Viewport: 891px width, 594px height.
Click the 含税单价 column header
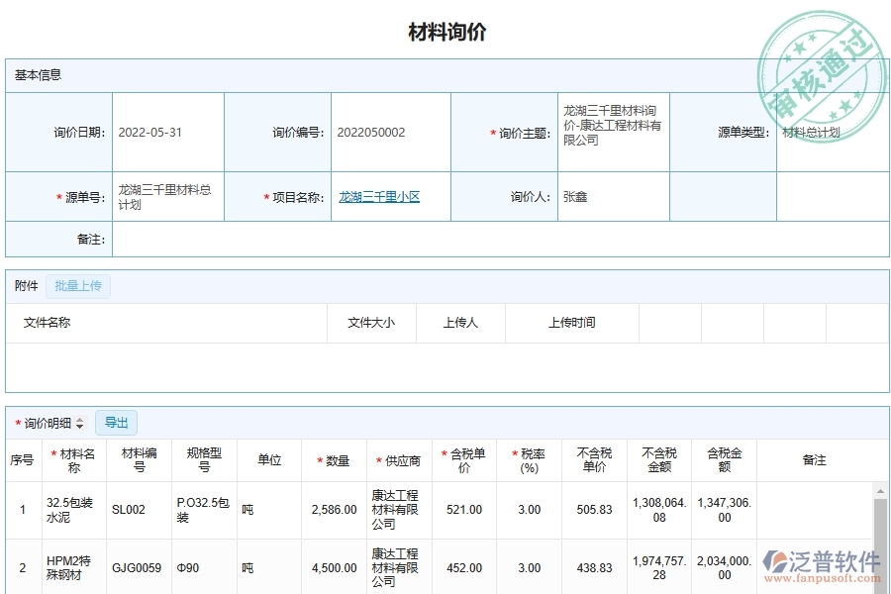(x=465, y=460)
